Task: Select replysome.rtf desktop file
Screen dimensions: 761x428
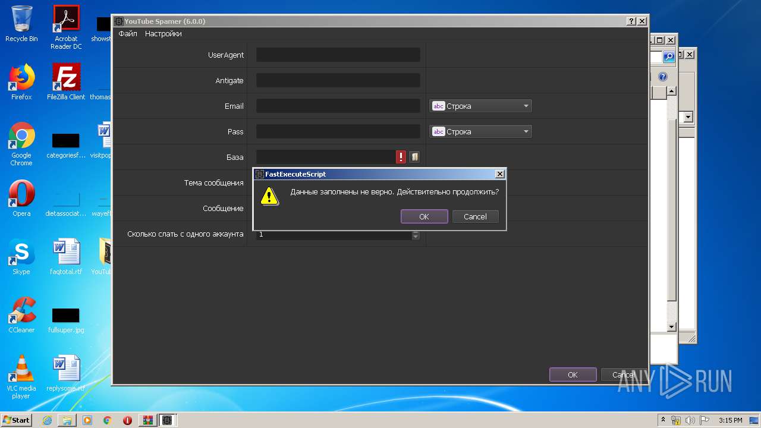Action: 66,373
